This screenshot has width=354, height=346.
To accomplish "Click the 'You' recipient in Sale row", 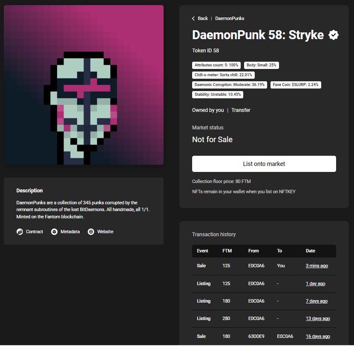I will pos(281,266).
